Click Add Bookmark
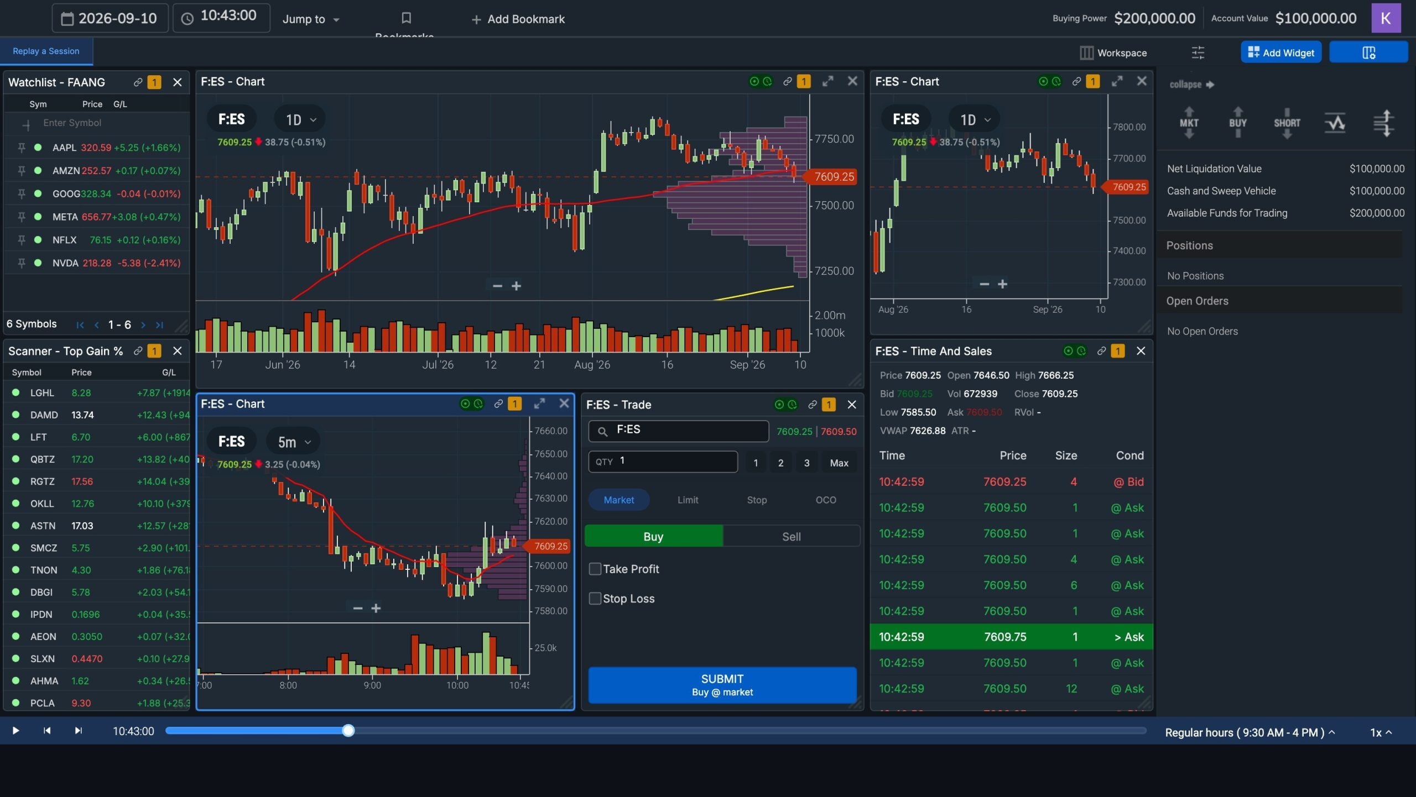 518,19
